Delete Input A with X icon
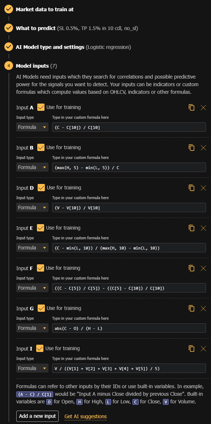 point(203,107)
